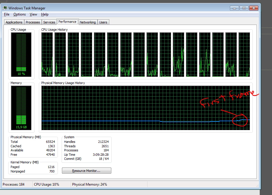
Task: Maximize the Task Manager window
Action: (x=244, y=8)
